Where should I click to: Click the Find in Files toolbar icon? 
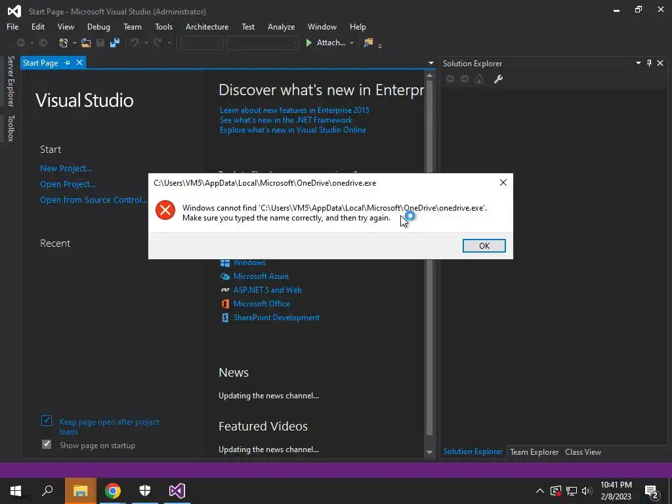368,43
